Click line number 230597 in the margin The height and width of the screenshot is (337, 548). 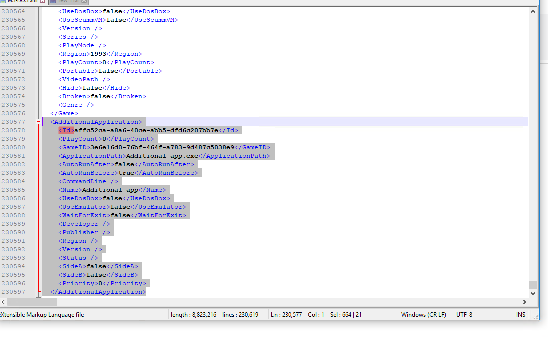pos(13,292)
